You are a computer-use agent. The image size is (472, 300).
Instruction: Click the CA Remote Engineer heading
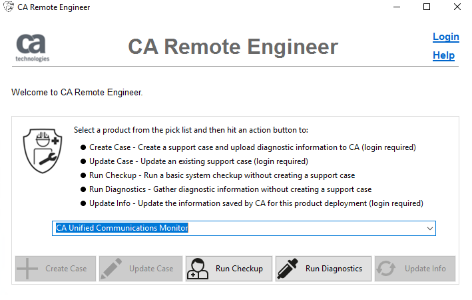coord(233,47)
